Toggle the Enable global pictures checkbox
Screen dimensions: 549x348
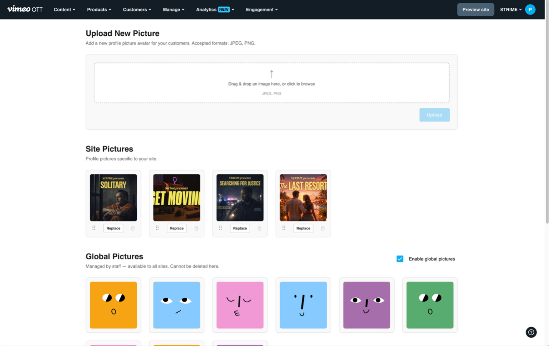tap(400, 259)
